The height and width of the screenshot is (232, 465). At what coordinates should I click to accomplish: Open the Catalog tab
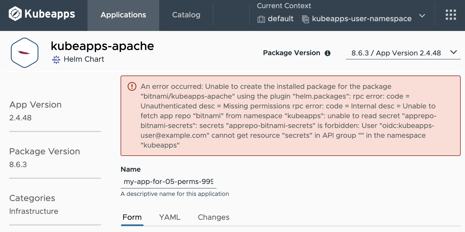tap(186, 15)
